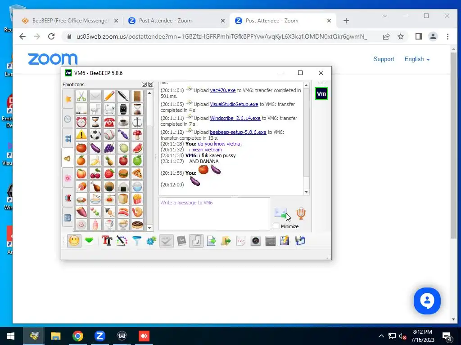Open Chrome from the taskbar
The image size is (461, 345).
point(77,336)
